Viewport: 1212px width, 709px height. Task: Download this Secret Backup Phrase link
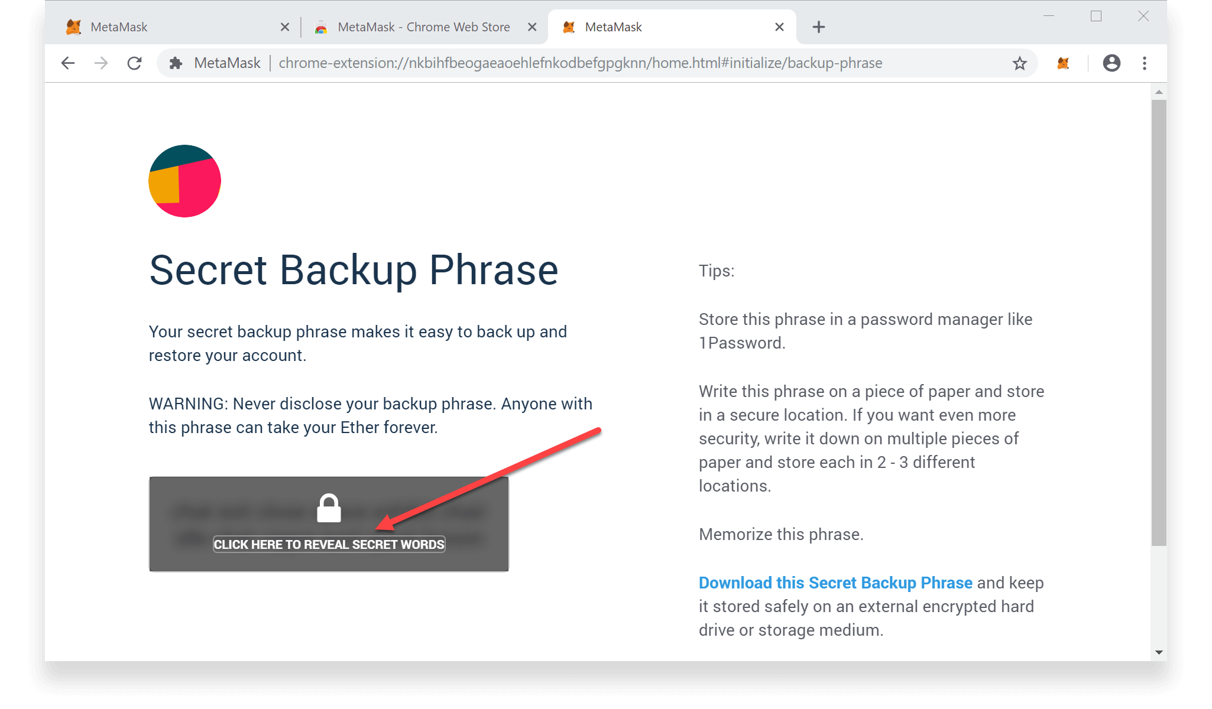pos(835,583)
